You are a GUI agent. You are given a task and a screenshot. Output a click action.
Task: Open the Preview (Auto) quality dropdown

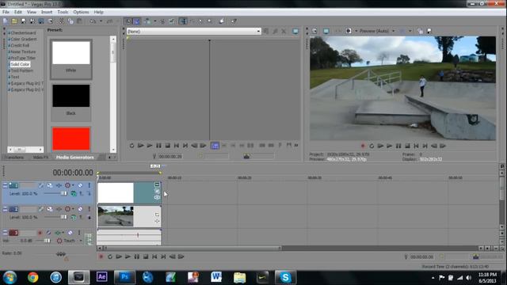click(394, 31)
